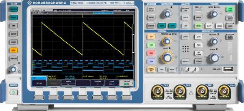Tap the physical softkey beneath Threshold
The image size is (244, 111).
pos(97,98)
